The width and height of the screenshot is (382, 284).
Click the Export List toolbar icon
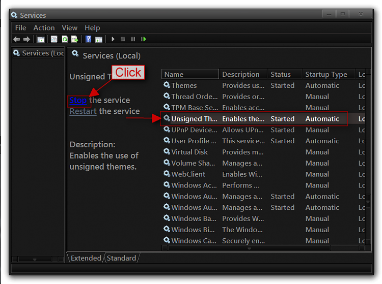pos(74,39)
